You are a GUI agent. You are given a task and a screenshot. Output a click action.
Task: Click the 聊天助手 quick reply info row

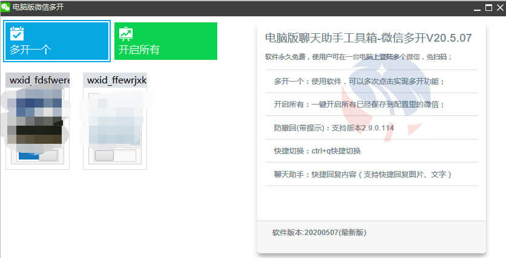(x=363, y=174)
